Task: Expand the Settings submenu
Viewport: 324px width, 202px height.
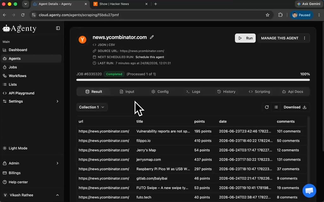Action: pos(31,101)
